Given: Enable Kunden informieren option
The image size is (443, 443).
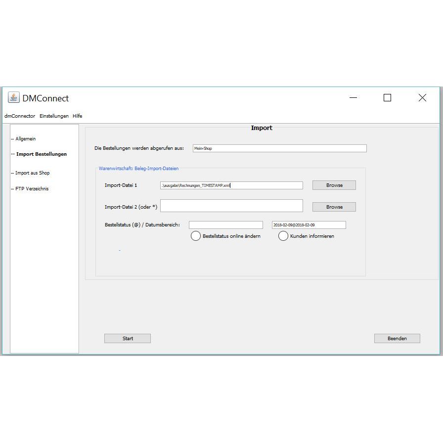Looking at the screenshot, I should point(283,236).
